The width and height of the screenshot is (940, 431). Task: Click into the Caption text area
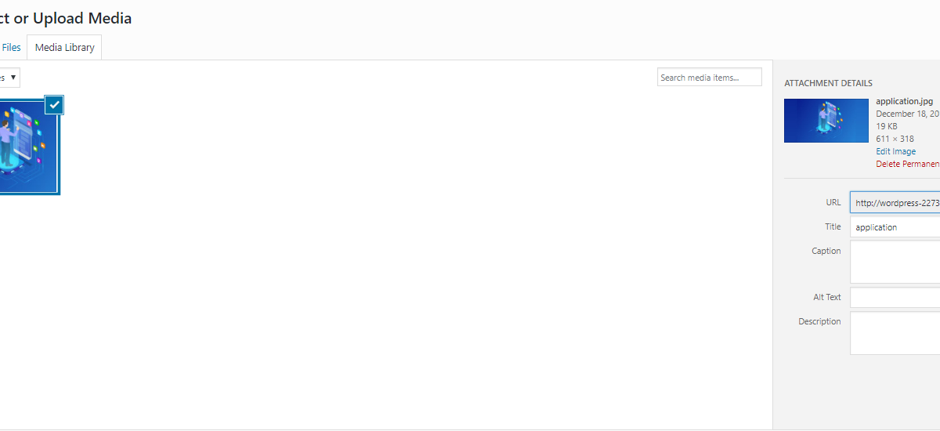coord(895,262)
